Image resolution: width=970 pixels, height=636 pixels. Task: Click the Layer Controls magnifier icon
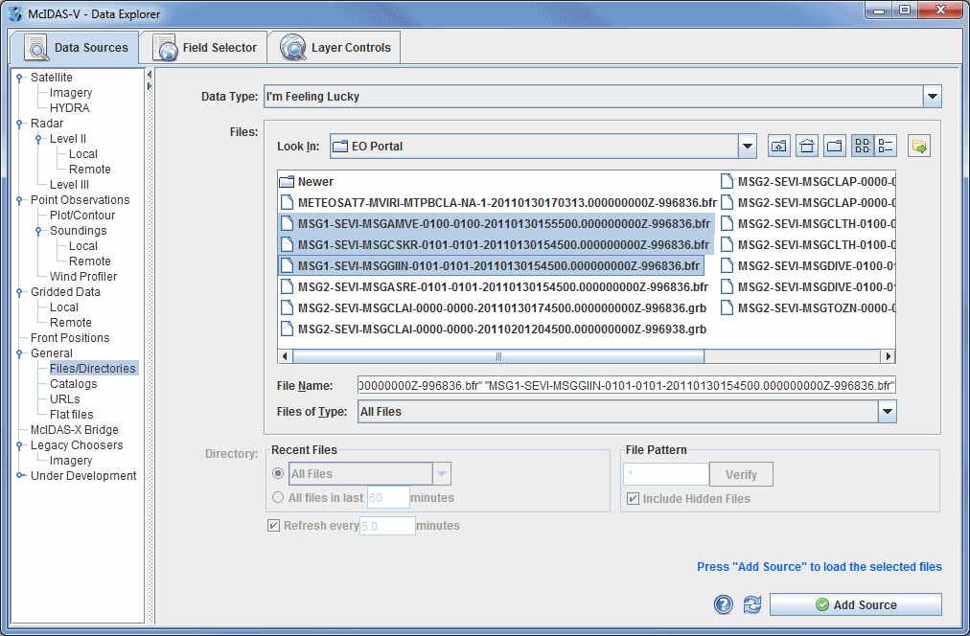pos(292,48)
